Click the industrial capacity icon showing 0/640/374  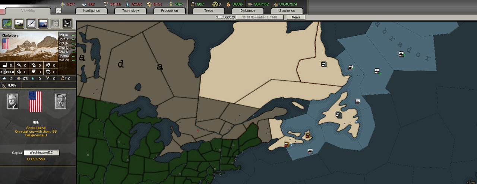click(275, 4)
